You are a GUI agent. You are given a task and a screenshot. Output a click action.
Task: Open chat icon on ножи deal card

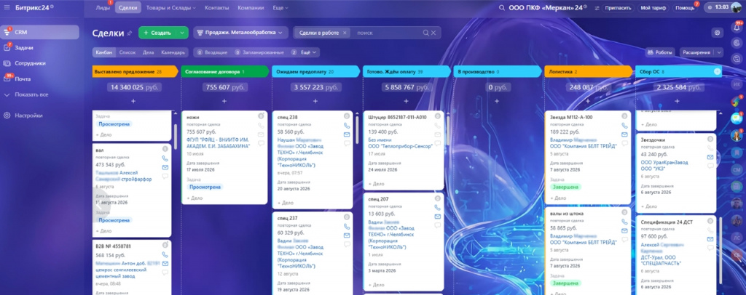coord(261,143)
